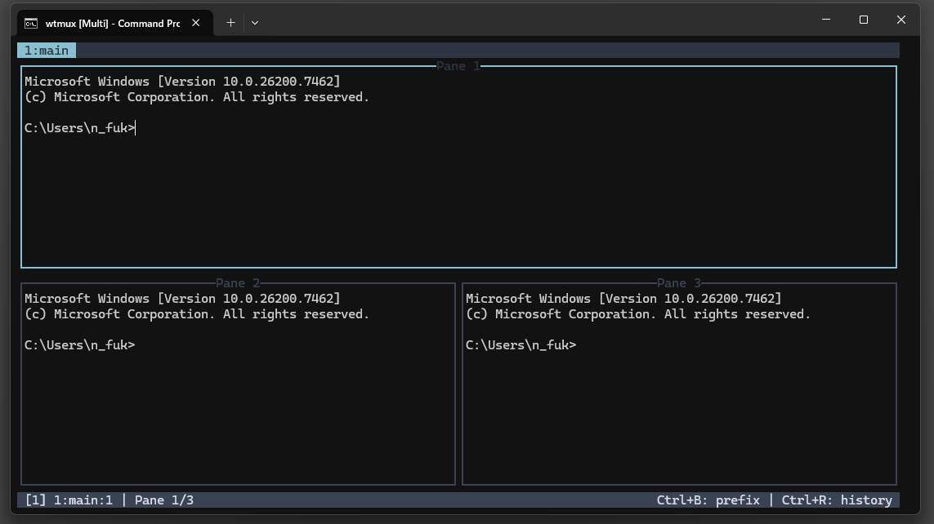934x524 pixels.
Task: Focus Pane 1 at its command prompt
Action: point(80,128)
